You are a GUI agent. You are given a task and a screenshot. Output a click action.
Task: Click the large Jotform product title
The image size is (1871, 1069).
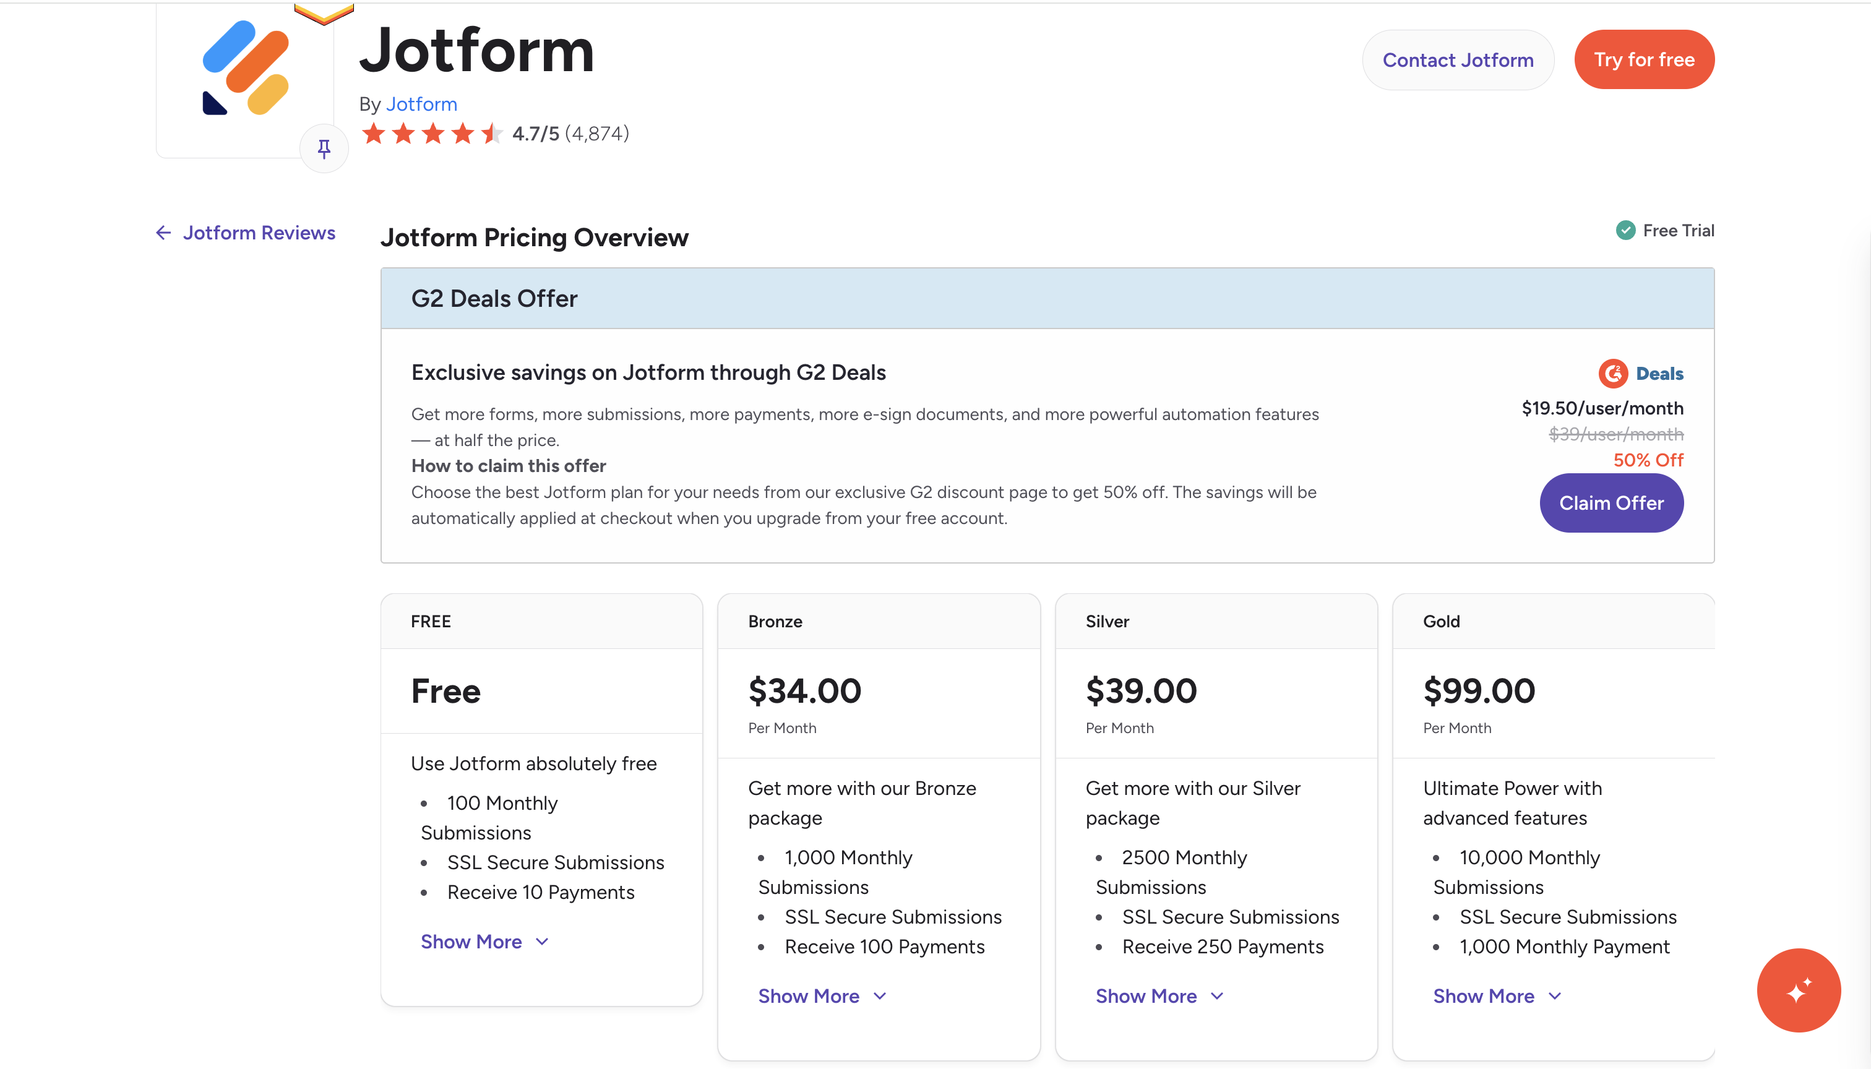pos(476,50)
